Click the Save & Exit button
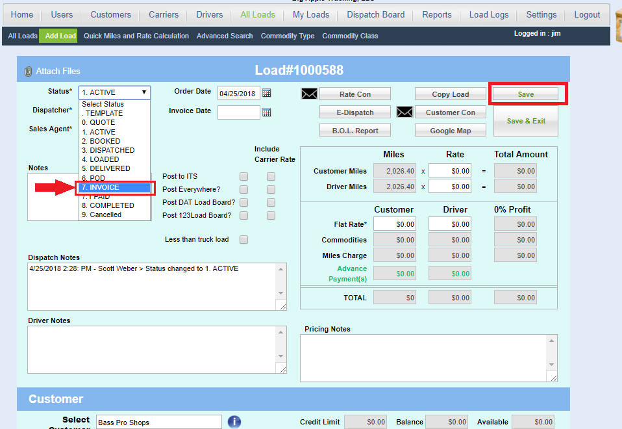Screen dimensions: 622x429 tap(526, 121)
